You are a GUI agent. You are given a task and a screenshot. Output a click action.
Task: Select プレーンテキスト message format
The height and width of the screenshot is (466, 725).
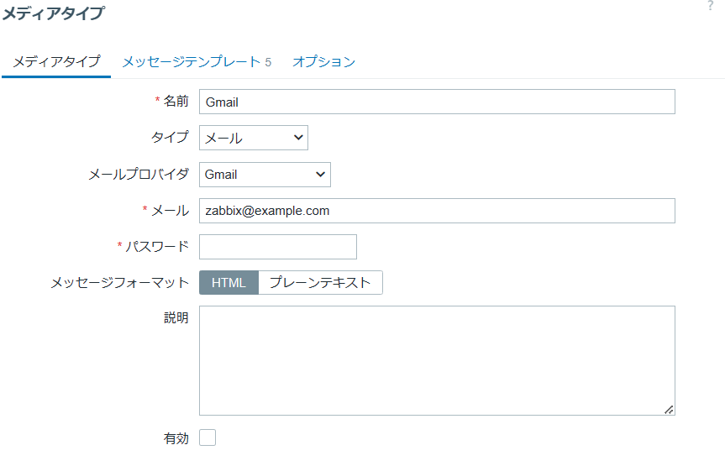[x=320, y=282]
